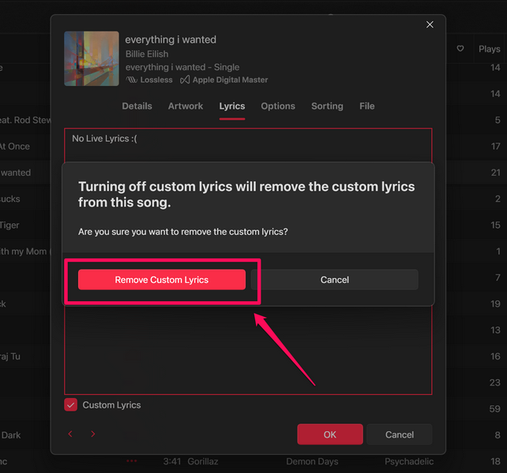507x473 pixels.
Task: Go to the File tab
Action: pos(366,106)
